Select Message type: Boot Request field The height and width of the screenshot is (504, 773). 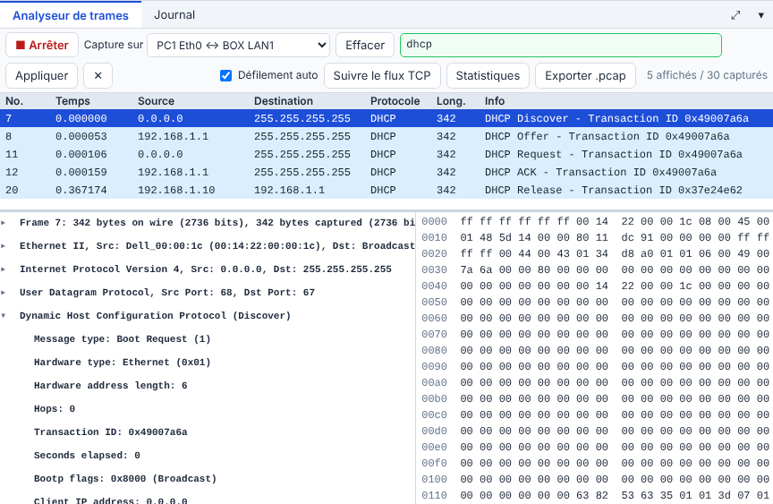click(x=123, y=338)
